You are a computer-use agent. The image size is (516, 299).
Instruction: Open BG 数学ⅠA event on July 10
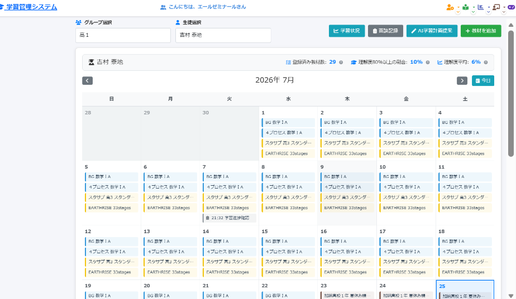(406, 177)
